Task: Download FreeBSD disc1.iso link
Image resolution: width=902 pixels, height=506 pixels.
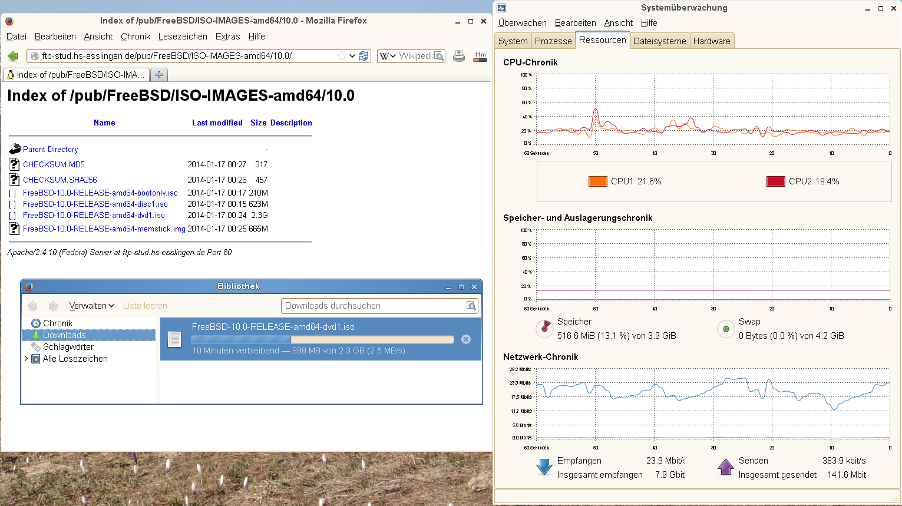Action: coord(95,204)
